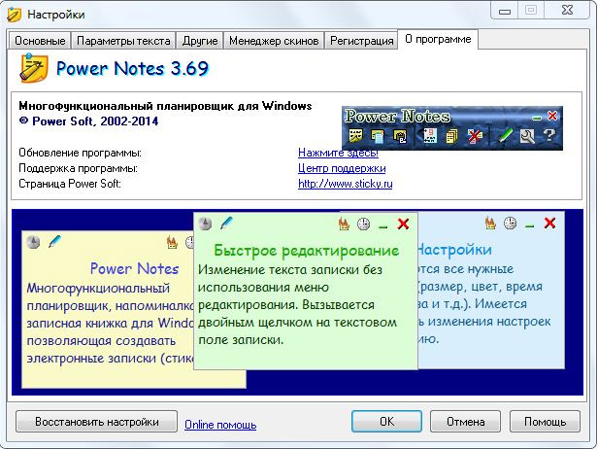Open the Основные tab
This screenshot has width=598, height=449.
40,41
